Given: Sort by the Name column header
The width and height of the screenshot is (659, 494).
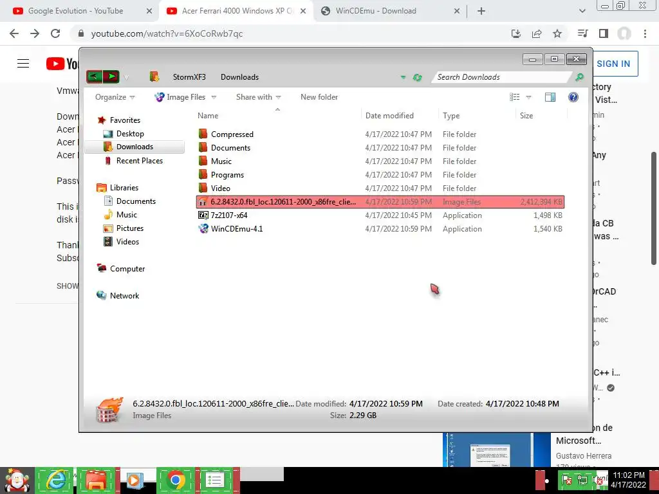Looking at the screenshot, I should (x=208, y=116).
